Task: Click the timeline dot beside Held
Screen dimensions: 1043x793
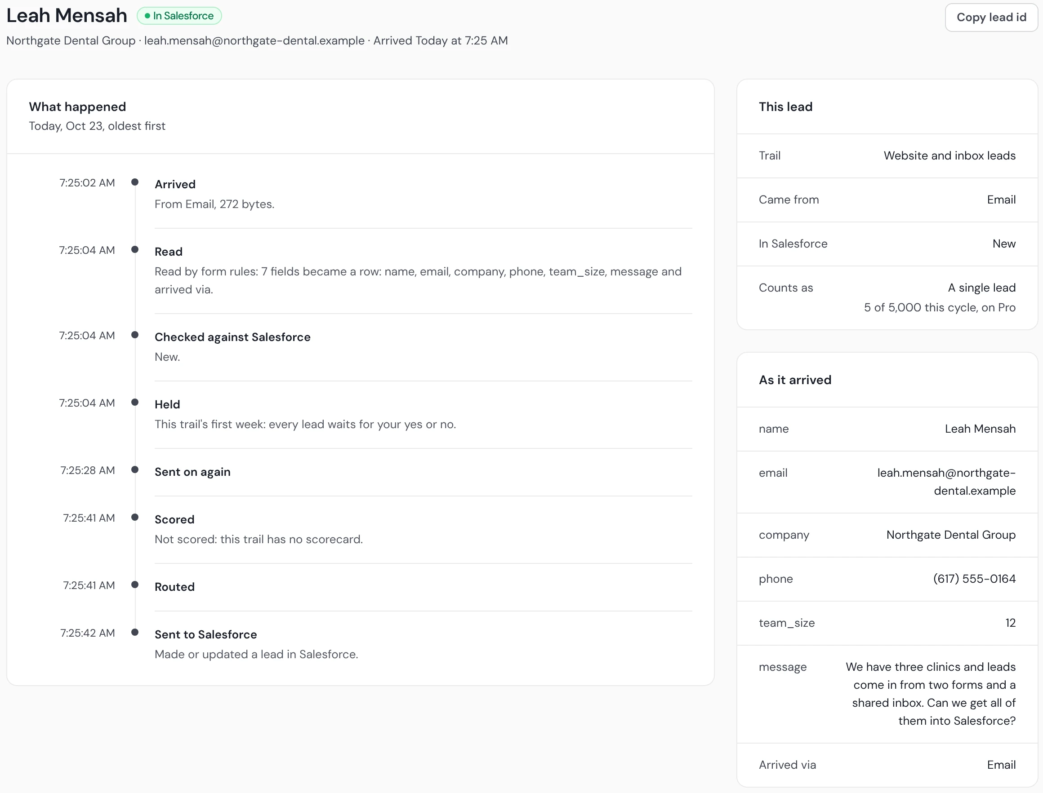Action: coord(134,403)
